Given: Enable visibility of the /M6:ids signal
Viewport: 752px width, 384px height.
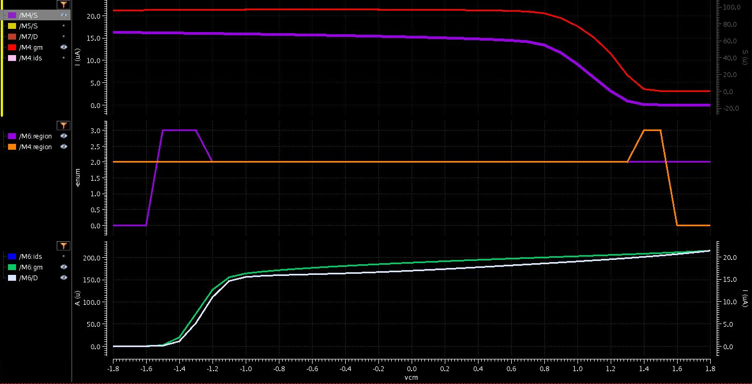Looking at the screenshot, I should click(64, 256).
